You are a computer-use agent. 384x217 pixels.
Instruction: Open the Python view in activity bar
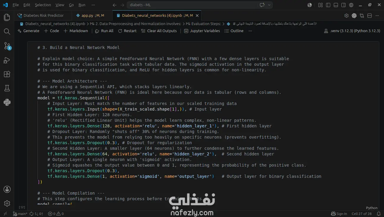[x=7, y=102]
